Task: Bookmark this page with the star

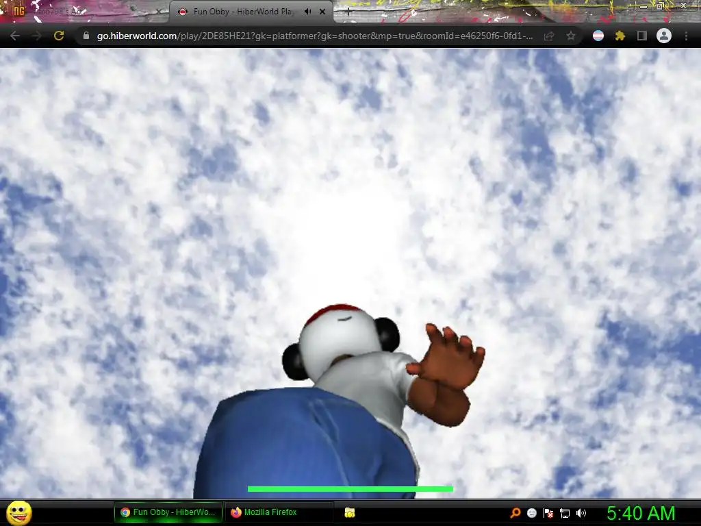Action: pyautogui.click(x=571, y=36)
